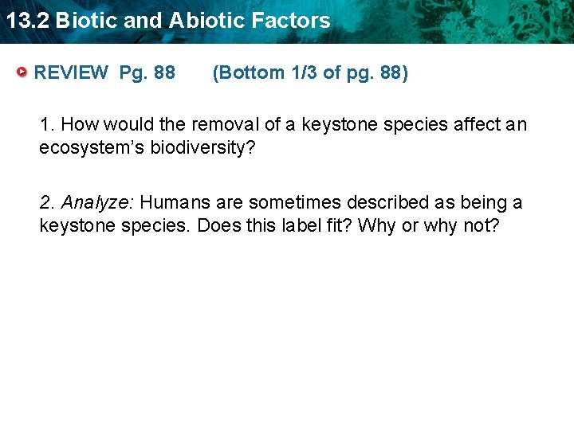Click "keystone" in the first question line
The height and width of the screenshot is (430, 574).
click(x=340, y=125)
